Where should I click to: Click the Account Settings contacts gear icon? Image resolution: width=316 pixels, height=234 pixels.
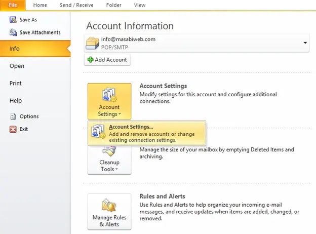click(109, 94)
